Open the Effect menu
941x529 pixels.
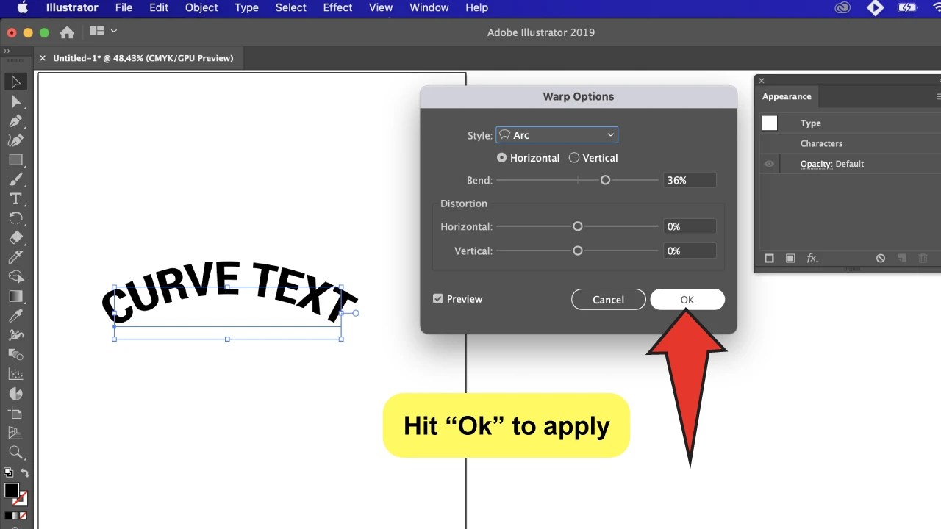337,7
